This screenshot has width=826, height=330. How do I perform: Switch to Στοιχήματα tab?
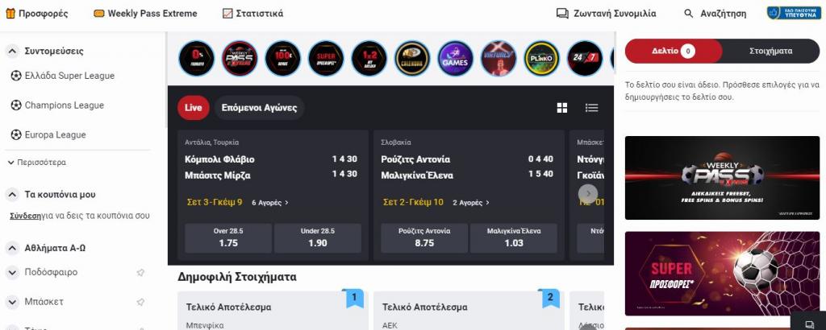[x=770, y=51]
